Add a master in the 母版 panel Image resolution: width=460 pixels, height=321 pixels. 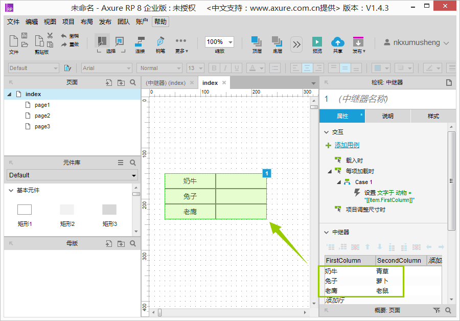(109, 243)
